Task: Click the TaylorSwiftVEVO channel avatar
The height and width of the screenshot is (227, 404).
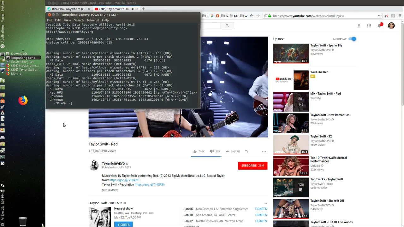Action: (94, 165)
